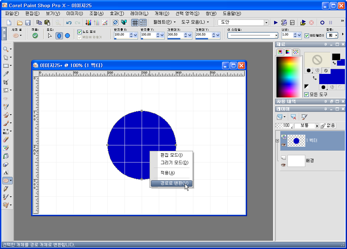Click the Delete Layer icon in Layers palette
The image size is (347, 249).
pyautogui.click(x=294, y=117)
